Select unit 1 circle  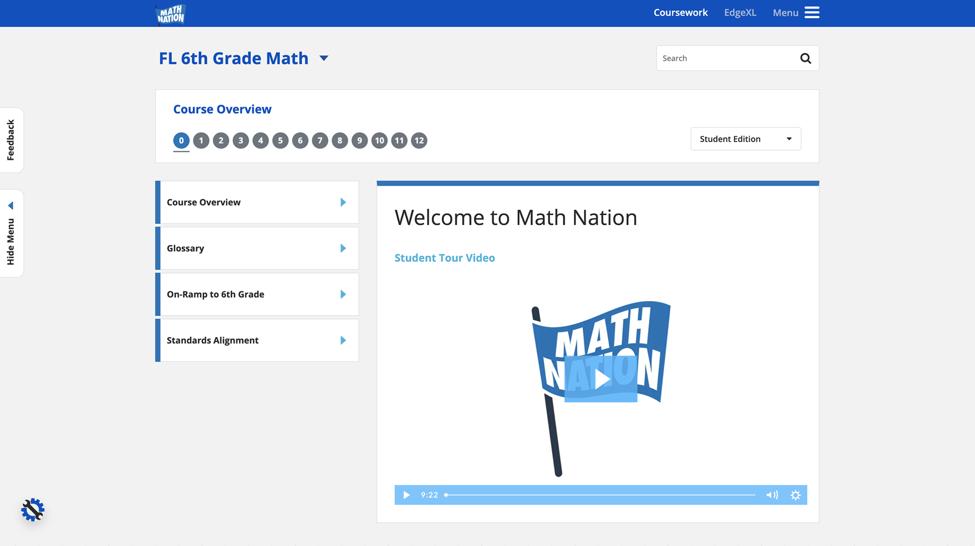(x=201, y=141)
